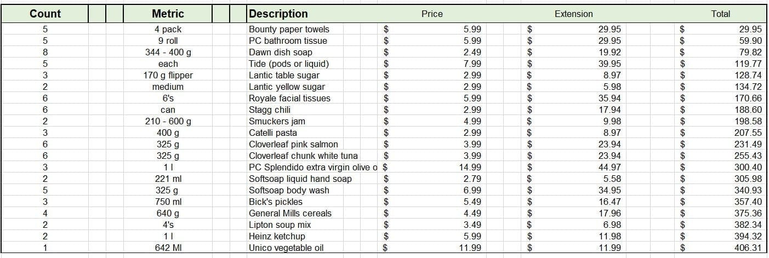Select the Count column header
The height and width of the screenshot is (258, 769).
(x=45, y=14)
